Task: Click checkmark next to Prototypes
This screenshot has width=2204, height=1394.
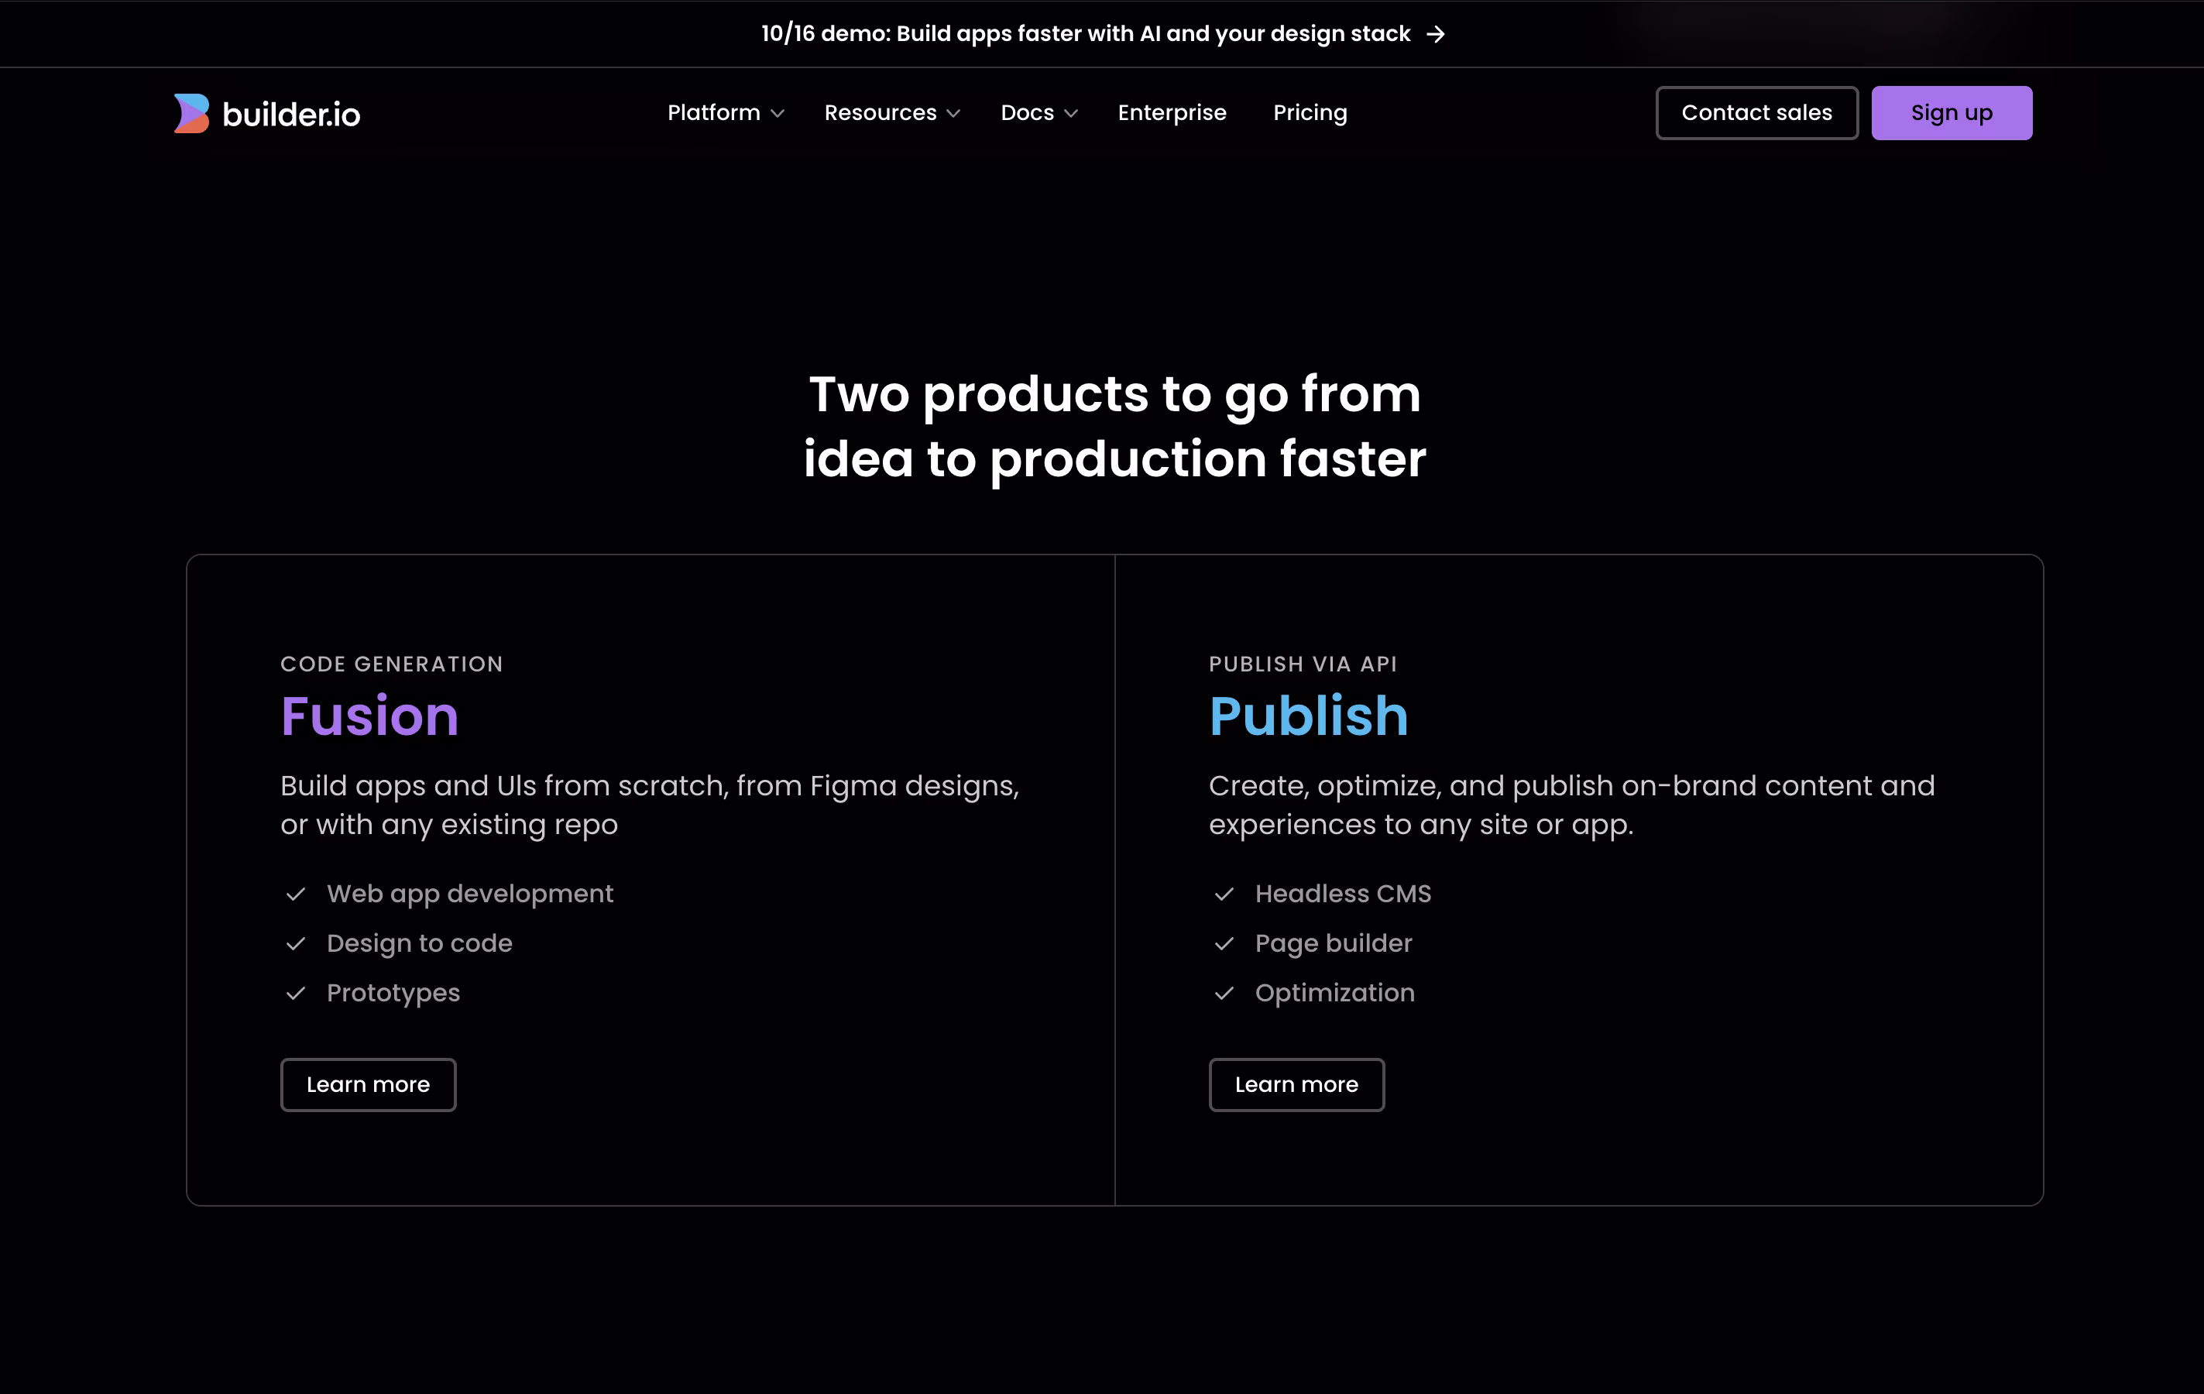Action: pyautogui.click(x=296, y=993)
